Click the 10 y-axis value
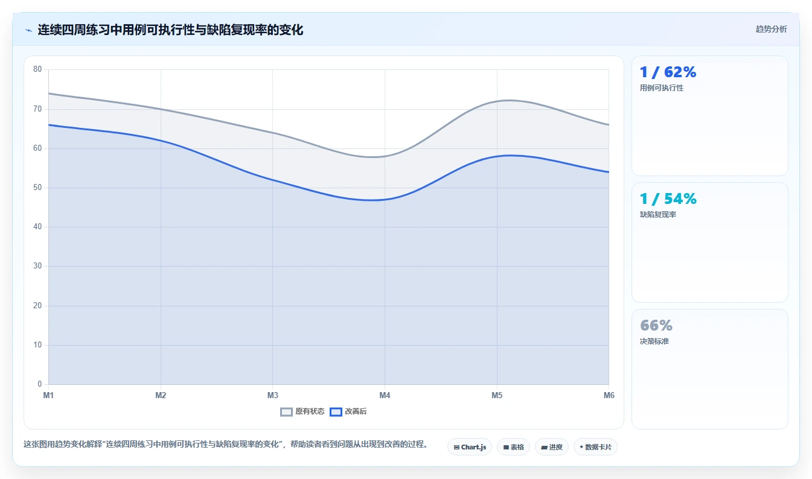The height and width of the screenshot is (479, 812). tap(37, 345)
